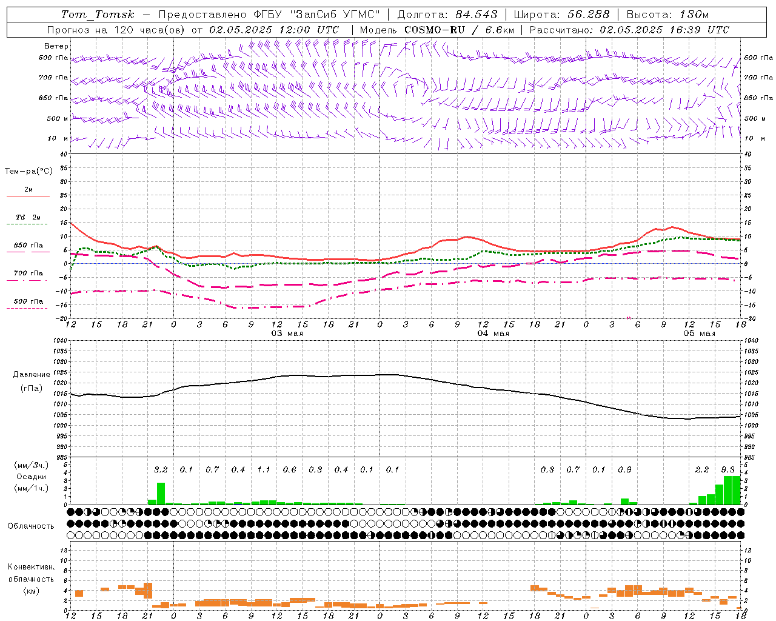776x621 pixels.
Task: Click the 0.6 precipitation value
Action: click(x=290, y=469)
